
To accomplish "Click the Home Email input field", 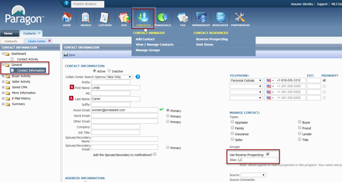I will coord(125,110).
